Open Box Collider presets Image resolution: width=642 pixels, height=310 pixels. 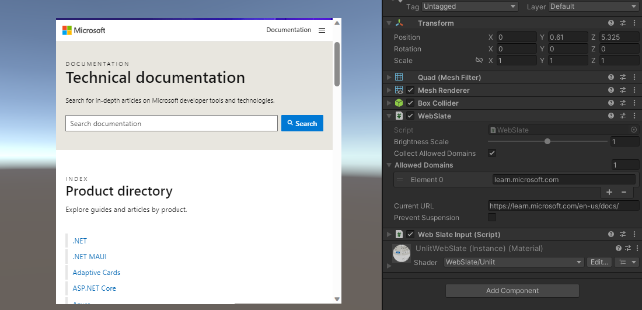tap(622, 103)
